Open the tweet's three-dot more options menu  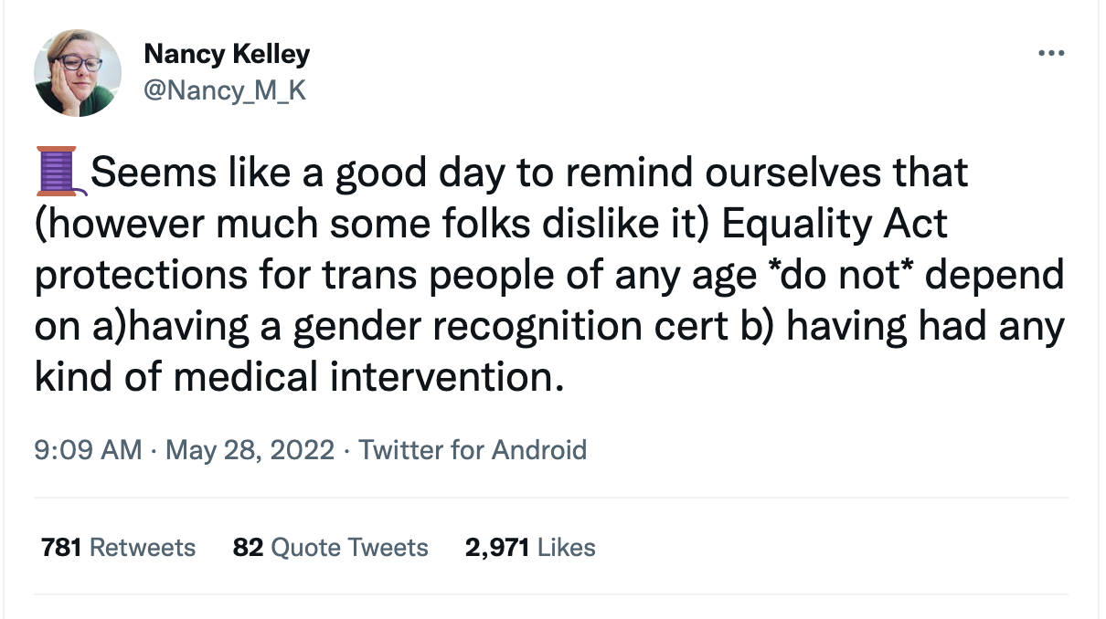point(1052,54)
